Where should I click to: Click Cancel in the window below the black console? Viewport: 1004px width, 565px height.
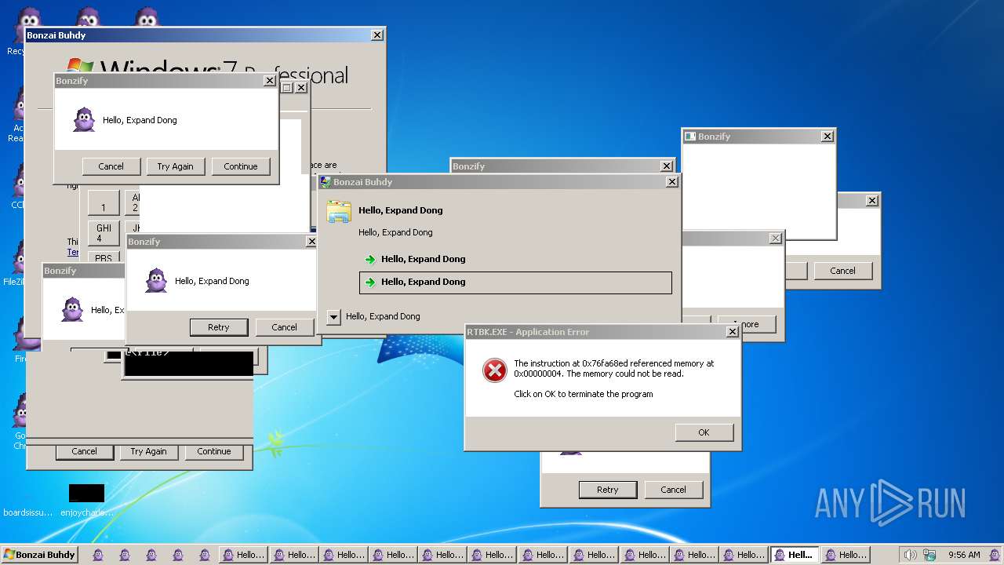pos(84,452)
